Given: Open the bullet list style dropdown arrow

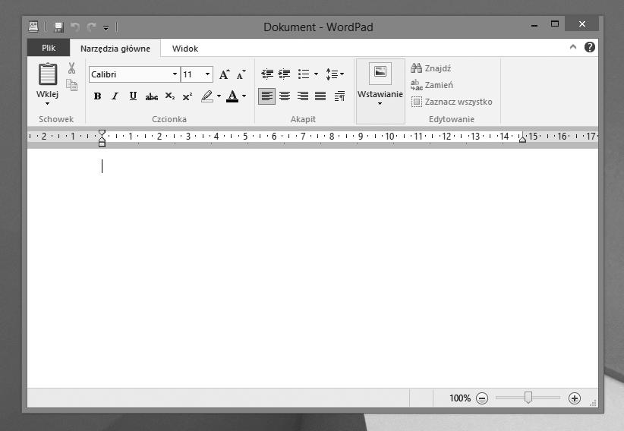Looking at the screenshot, I should (x=316, y=74).
